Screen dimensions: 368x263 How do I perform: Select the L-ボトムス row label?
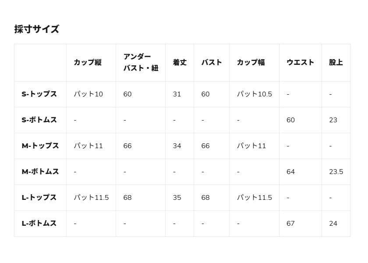click(39, 224)
